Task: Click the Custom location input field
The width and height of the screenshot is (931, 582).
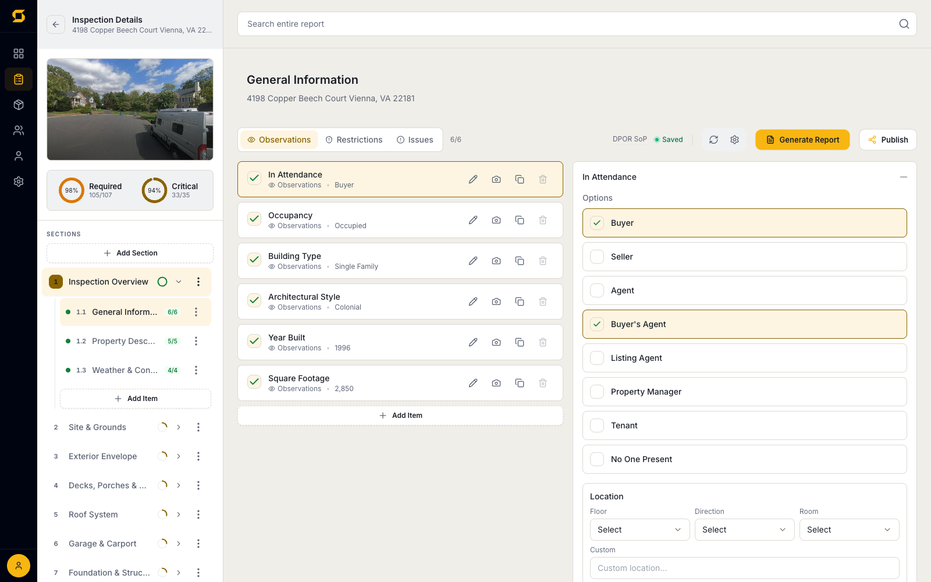Action: click(x=745, y=568)
